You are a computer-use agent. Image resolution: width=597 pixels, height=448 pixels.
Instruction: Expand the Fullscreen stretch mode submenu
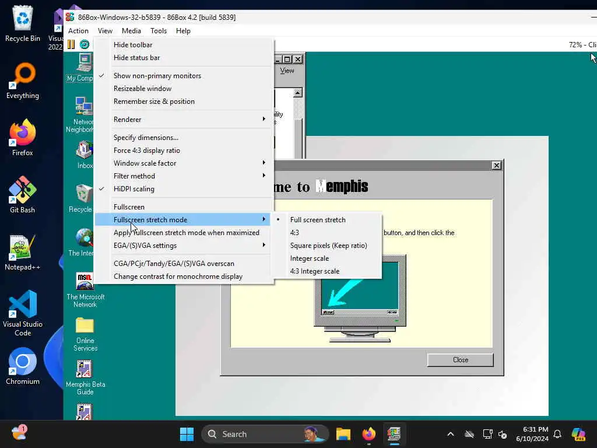184,219
